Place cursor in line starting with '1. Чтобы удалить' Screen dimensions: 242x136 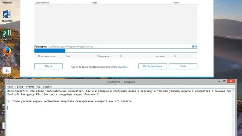[69, 101]
